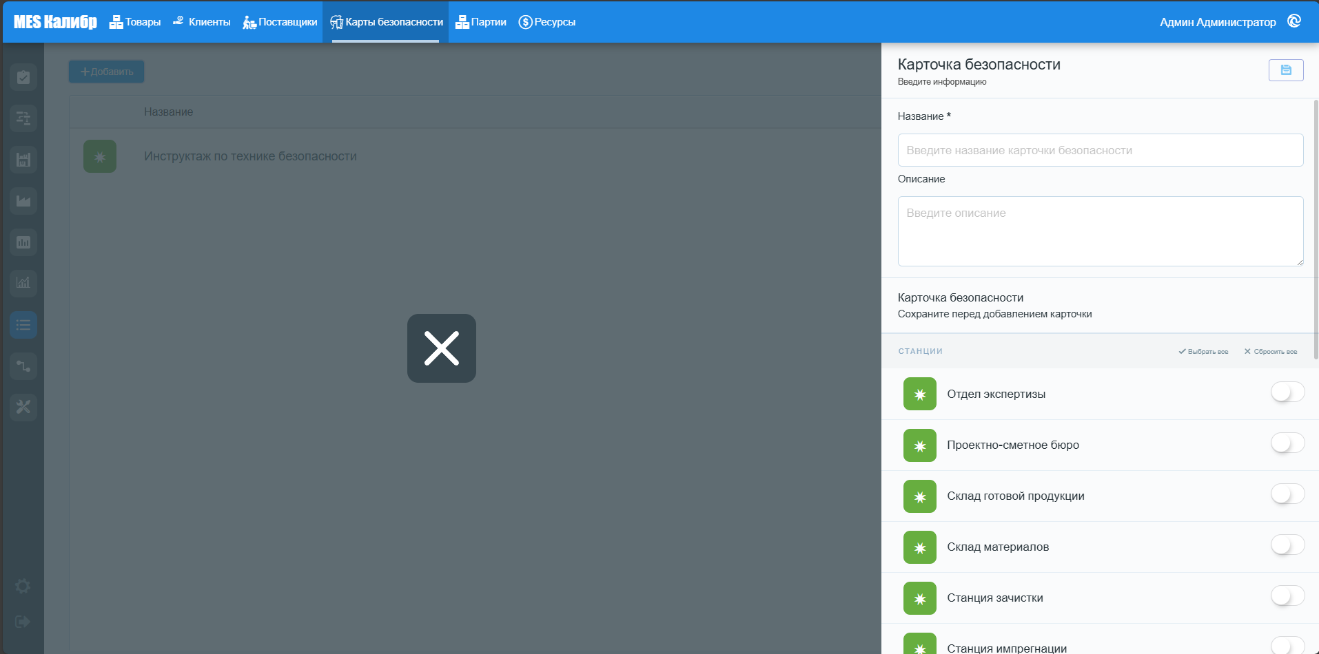Click the Добавить button
This screenshot has height=654, width=1319.
(x=107, y=72)
